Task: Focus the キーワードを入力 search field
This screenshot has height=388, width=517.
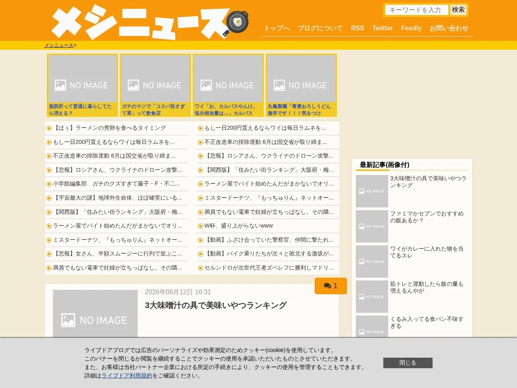Action: [416, 10]
